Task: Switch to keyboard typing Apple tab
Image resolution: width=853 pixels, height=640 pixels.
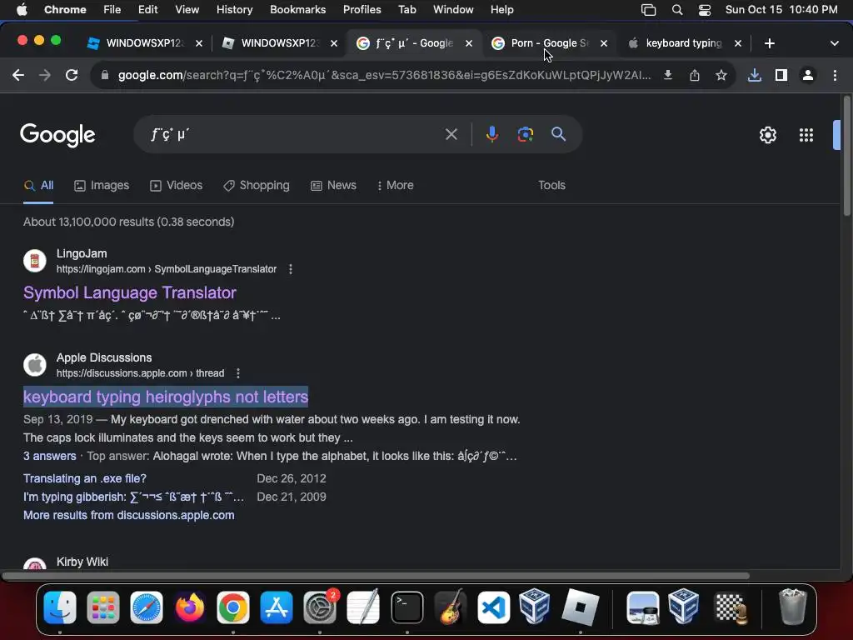Action: coord(683,43)
